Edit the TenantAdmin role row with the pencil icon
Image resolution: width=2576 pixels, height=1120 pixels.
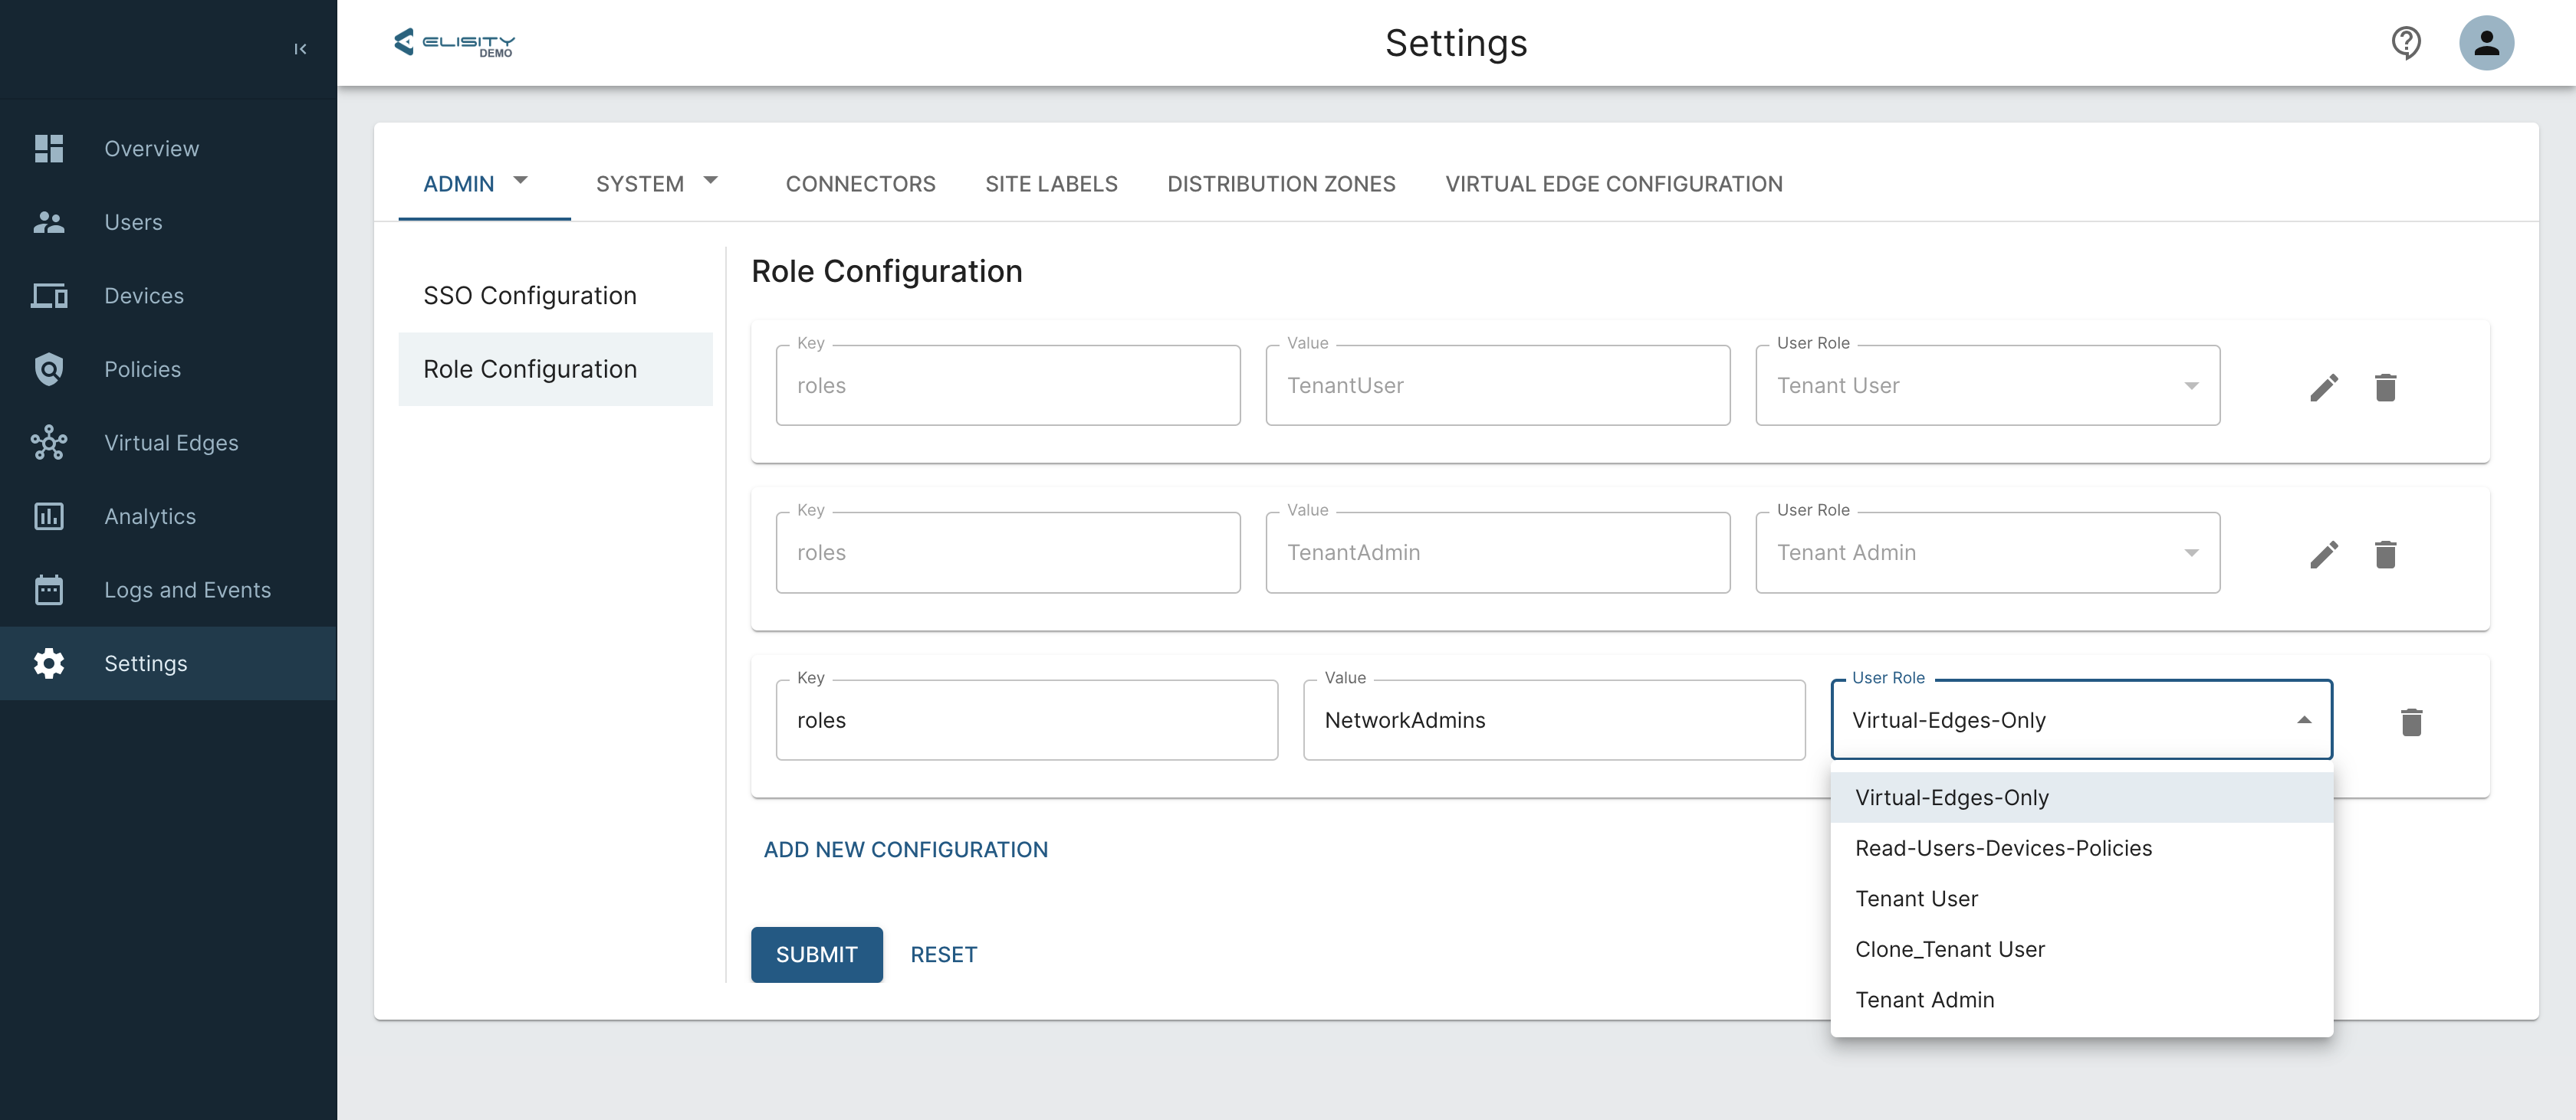pos(2323,554)
